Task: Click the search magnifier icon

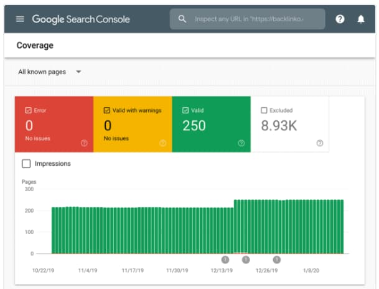Action: pos(182,19)
